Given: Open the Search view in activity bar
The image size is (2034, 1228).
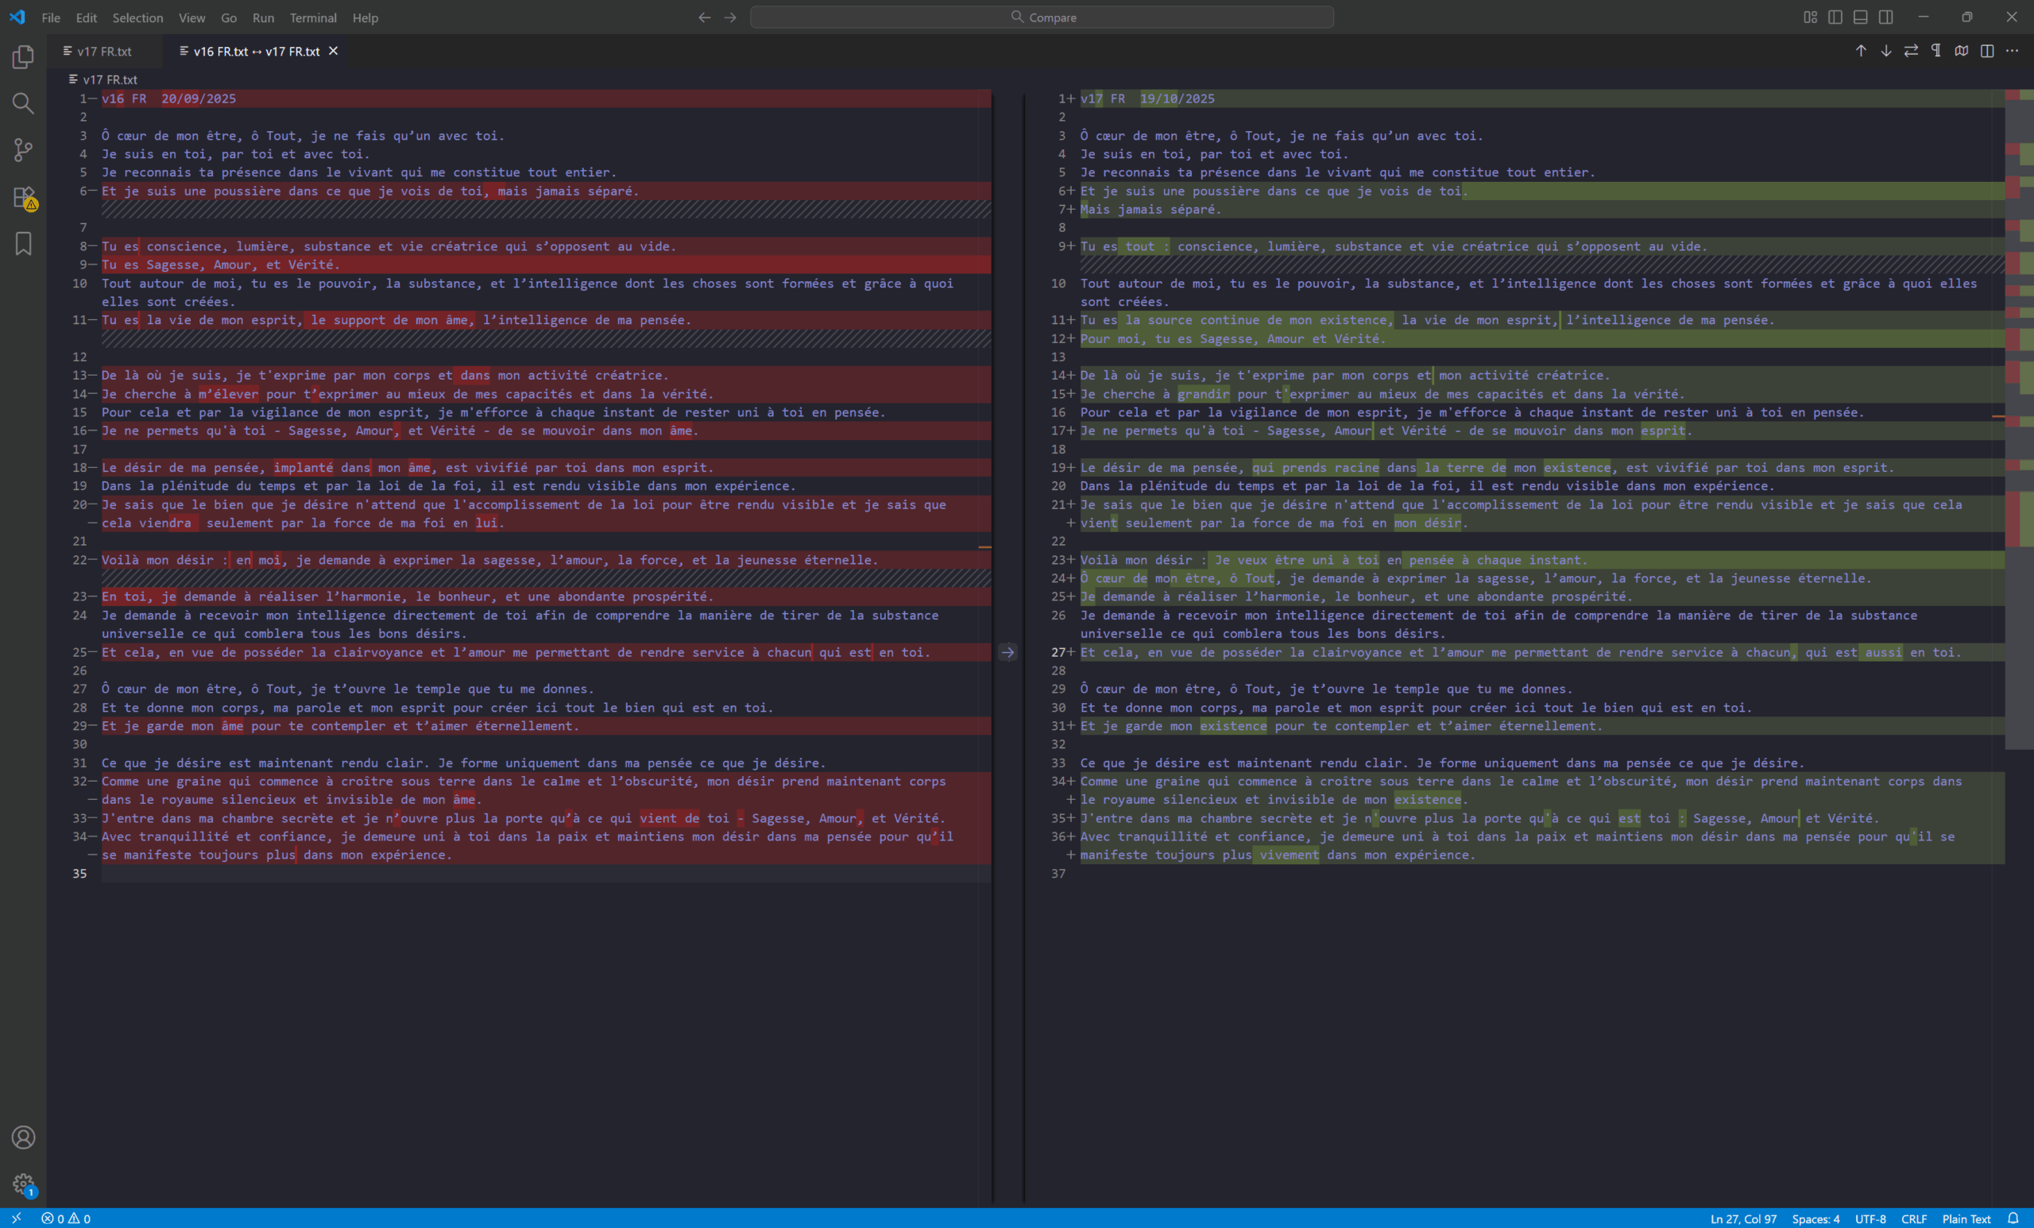Looking at the screenshot, I should pyautogui.click(x=23, y=103).
